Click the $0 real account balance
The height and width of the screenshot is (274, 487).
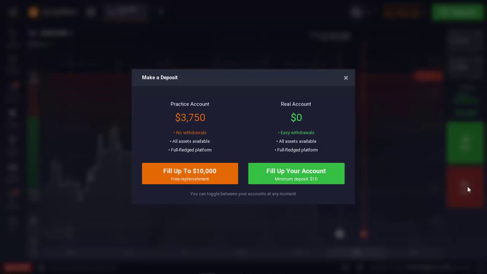tap(296, 117)
